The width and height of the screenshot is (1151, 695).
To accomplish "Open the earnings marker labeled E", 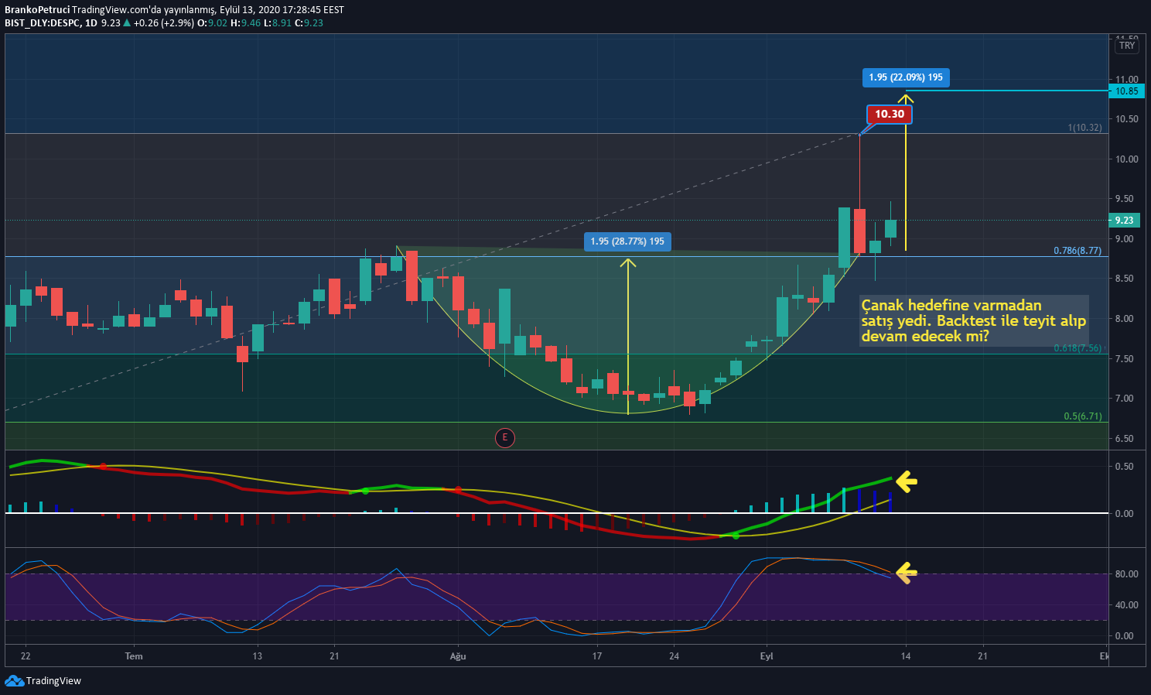I will [x=504, y=438].
